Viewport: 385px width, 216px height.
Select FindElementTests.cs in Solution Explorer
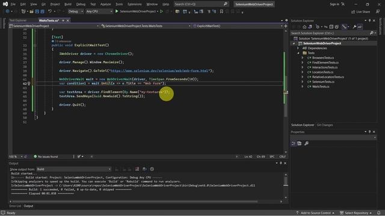tap(325, 62)
